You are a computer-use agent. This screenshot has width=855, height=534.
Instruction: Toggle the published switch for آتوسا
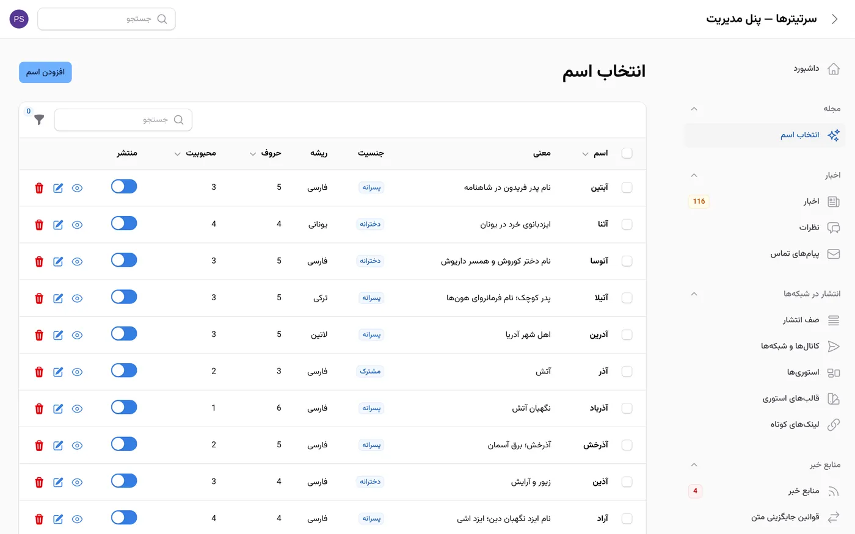coord(124,260)
